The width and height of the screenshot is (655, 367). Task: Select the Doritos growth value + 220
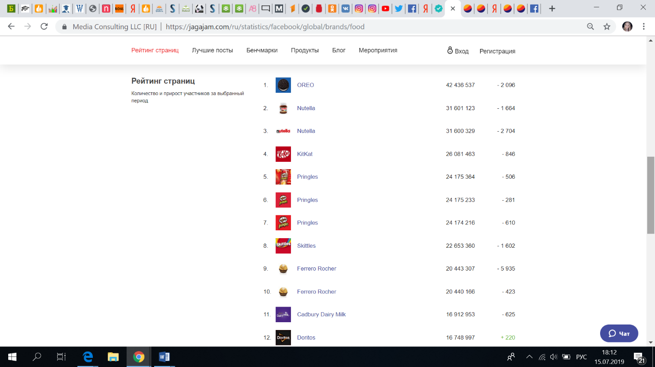(x=508, y=338)
